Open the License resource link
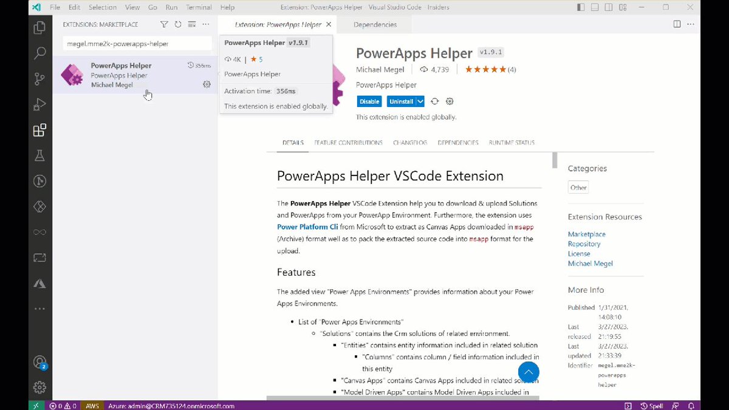 coord(579,253)
